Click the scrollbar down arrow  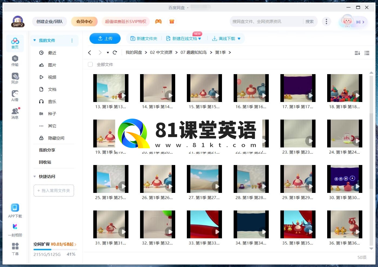pos(371,249)
